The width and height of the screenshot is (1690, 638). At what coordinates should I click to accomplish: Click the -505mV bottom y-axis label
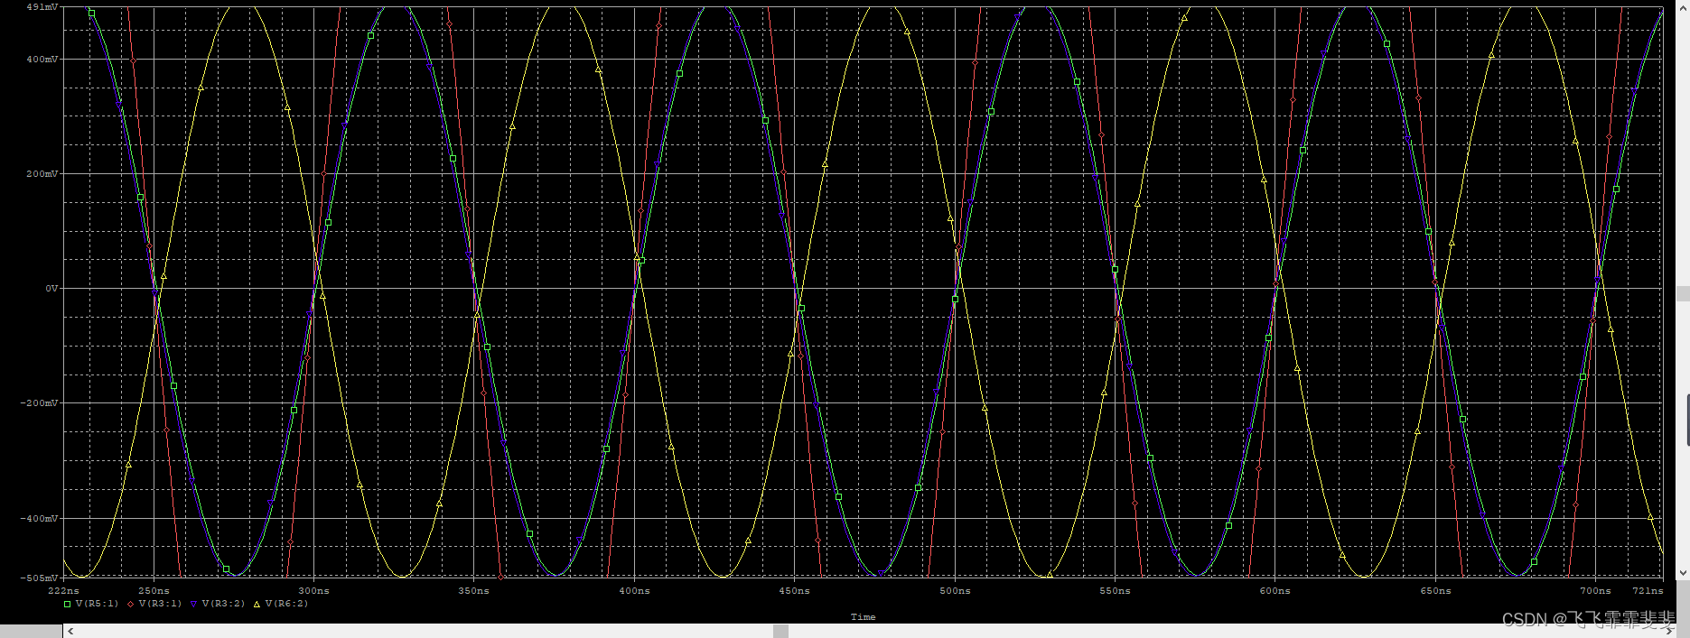[40, 578]
